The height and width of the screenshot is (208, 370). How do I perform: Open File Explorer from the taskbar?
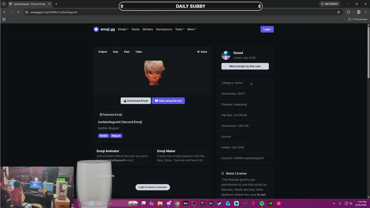[x=160, y=203]
